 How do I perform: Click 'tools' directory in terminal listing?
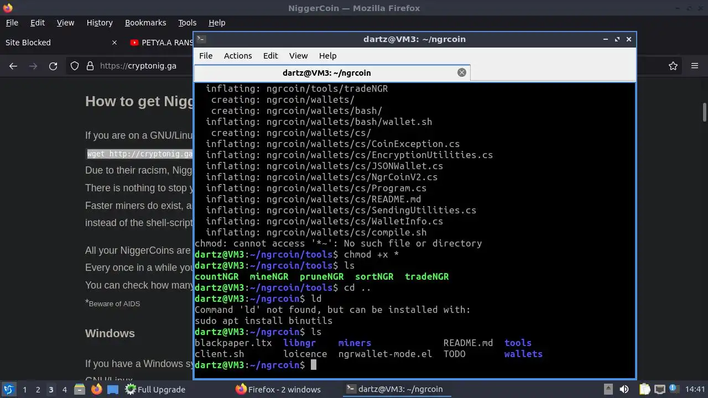point(518,343)
